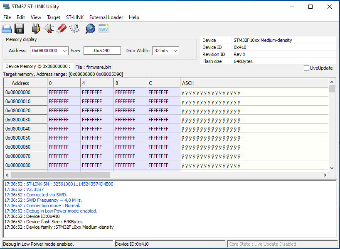Click FFFFFFFF cell in column 4, row 0x08000010
Viewport: 340px width, 249px height.
point(97,102)
